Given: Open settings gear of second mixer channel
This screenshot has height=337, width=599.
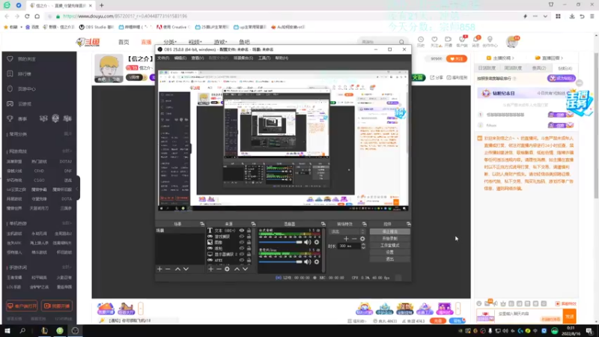Looking at the screenshot, I should 316,261.
